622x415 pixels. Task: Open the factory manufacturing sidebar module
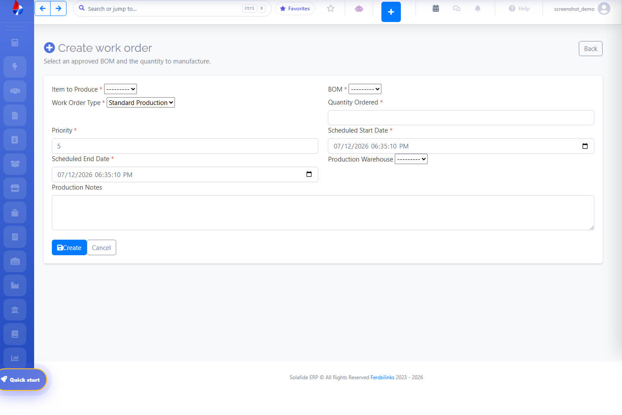click(x=15, y=285)
